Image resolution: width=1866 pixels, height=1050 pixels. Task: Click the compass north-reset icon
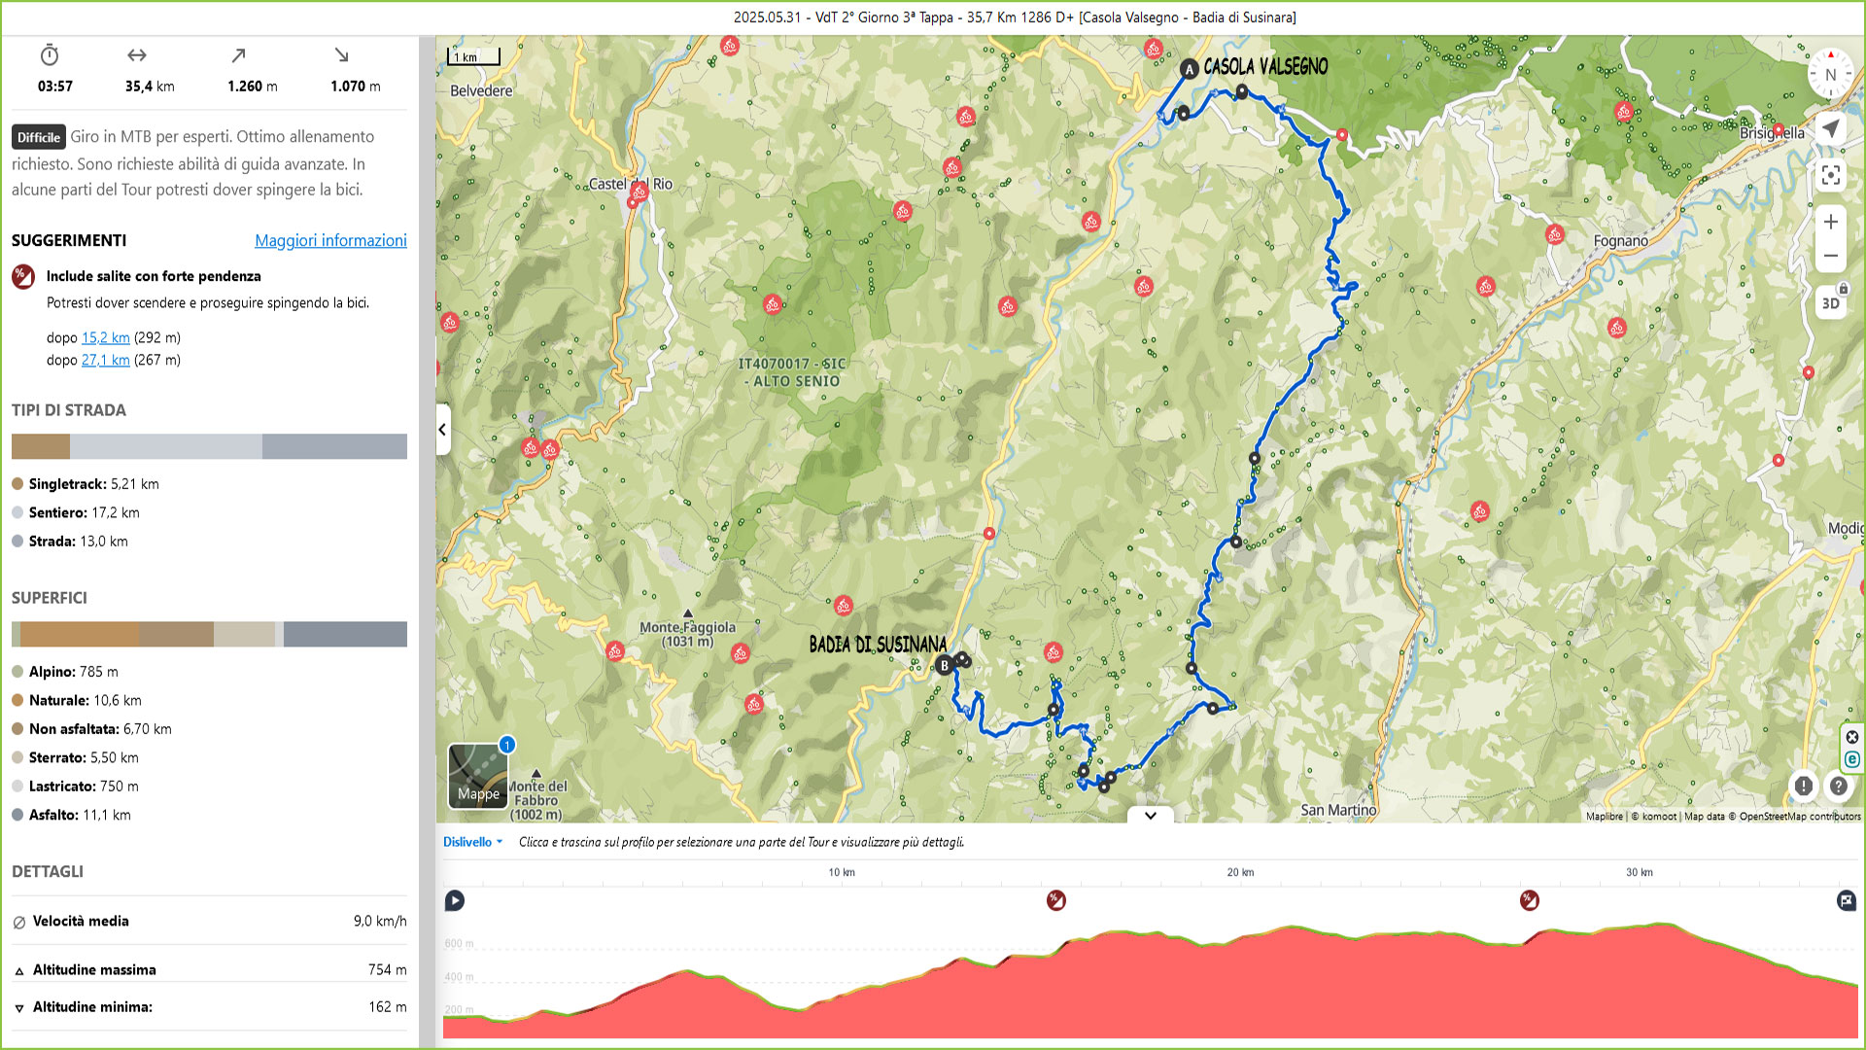1830,74
